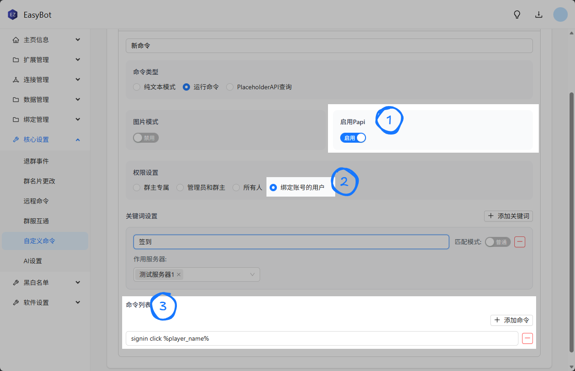Delete the signin command with red minus
This screenshot has width=575, height=371.
(527, 338)
